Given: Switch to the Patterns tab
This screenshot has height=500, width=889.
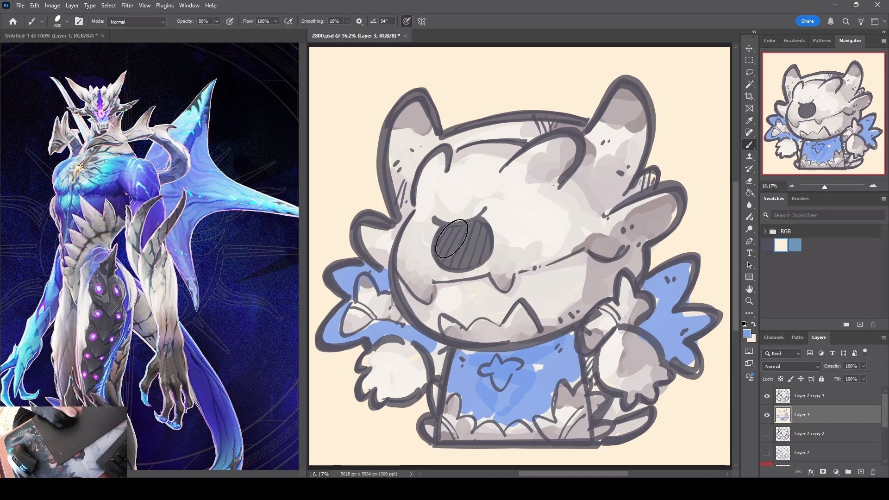Looking at the screenshot, I should point(822,40).
